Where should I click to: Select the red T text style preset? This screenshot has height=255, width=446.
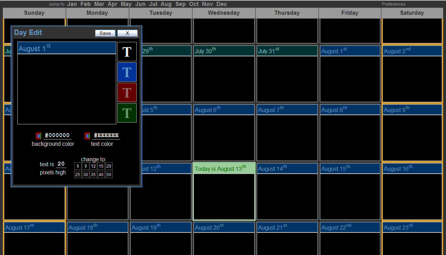coord(127,93)
